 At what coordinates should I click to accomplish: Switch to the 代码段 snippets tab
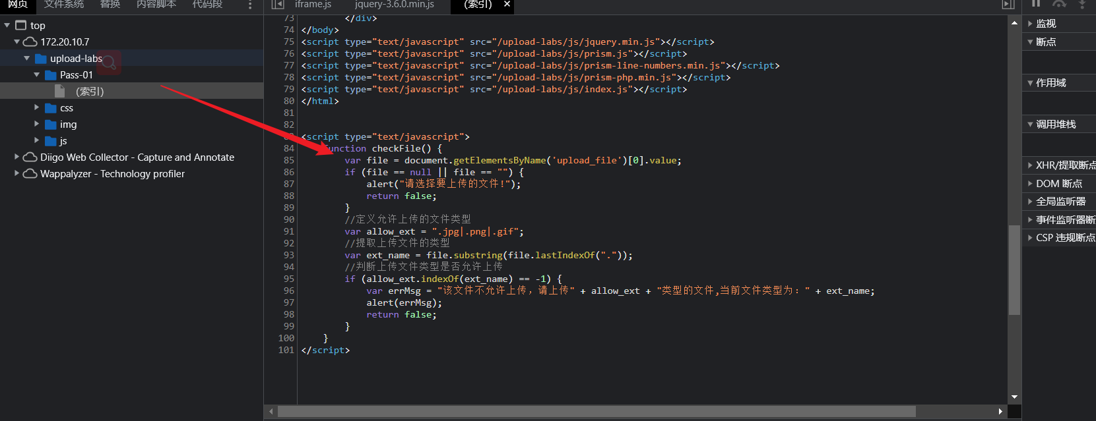[207, 4]
